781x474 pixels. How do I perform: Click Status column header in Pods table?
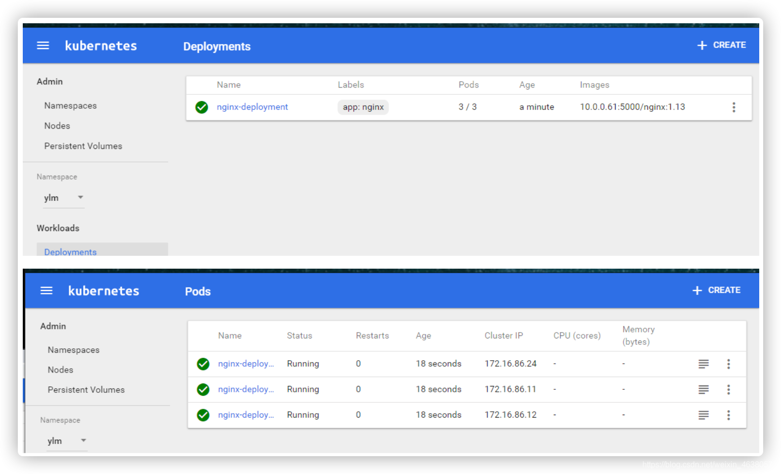click(x=299, y=335)
